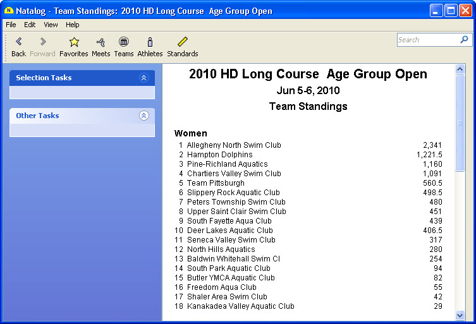The image size is (476, 324).
Task: Click the scrollbar down arrow
Action: tap(460, 315)
